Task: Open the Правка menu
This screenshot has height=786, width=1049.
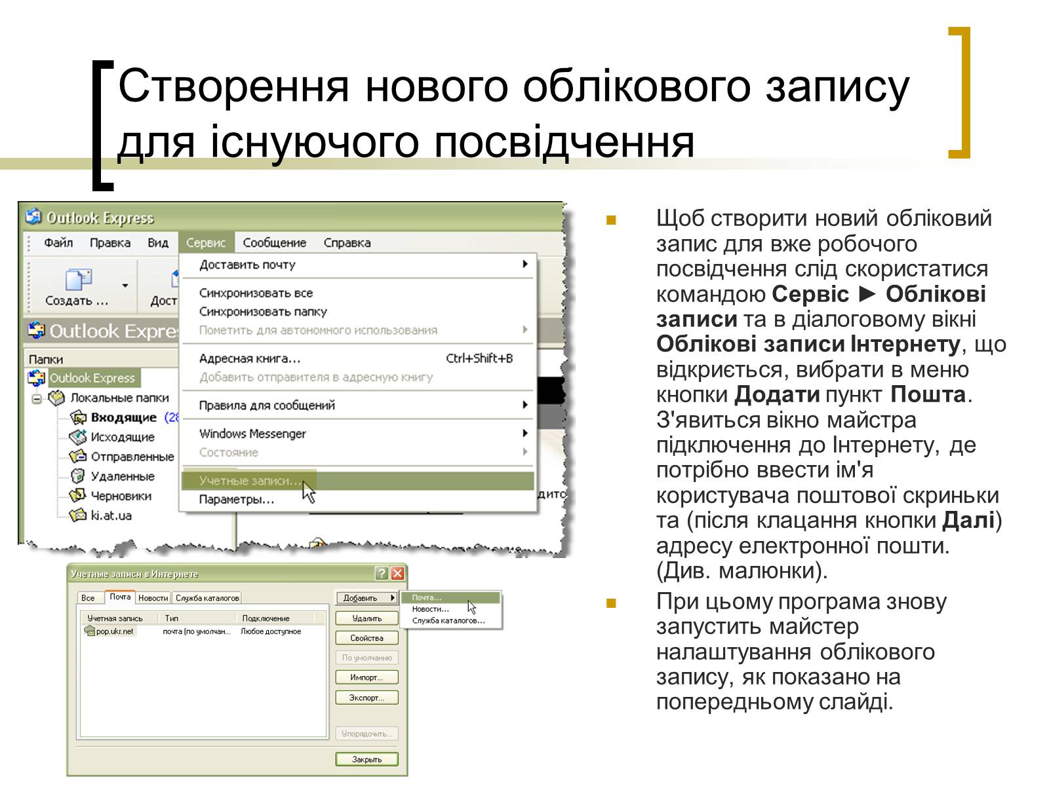Action: coord(109,242)
